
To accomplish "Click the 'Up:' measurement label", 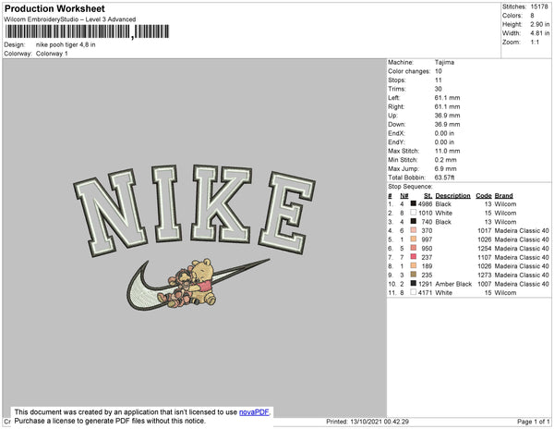I will 392,116.
